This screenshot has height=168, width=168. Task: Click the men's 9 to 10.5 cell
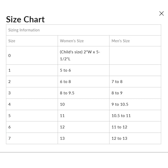[135, 104]
